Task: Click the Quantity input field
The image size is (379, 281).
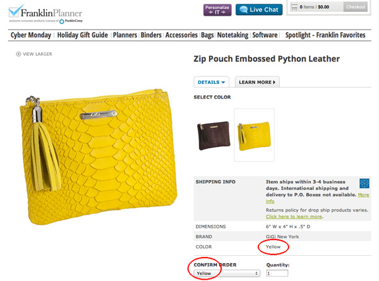Action: [x=277, y=273]
